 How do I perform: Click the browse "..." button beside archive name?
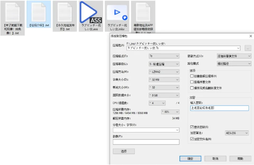tap(248, 48)
